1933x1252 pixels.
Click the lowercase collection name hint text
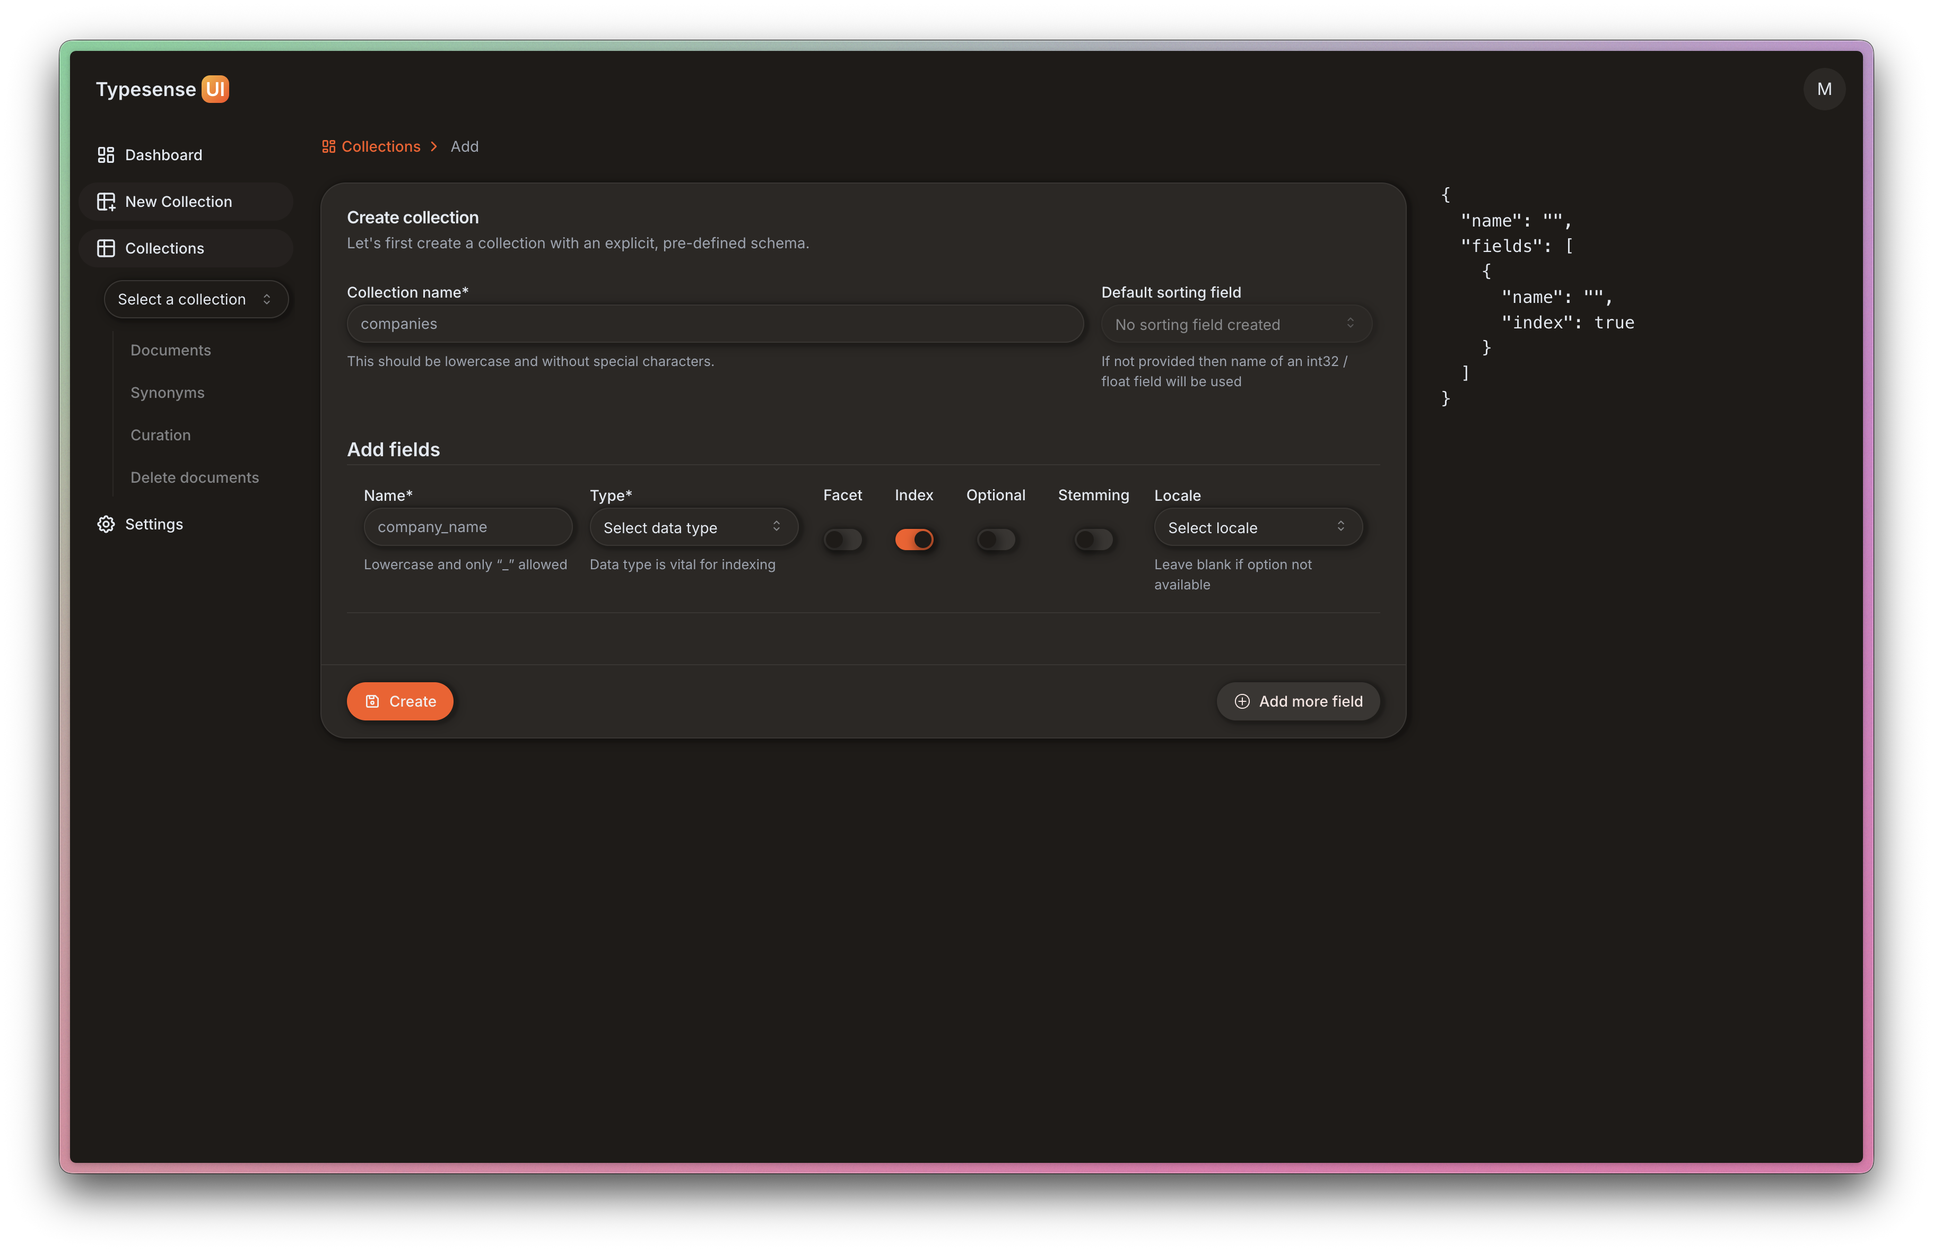coord(530,361)
